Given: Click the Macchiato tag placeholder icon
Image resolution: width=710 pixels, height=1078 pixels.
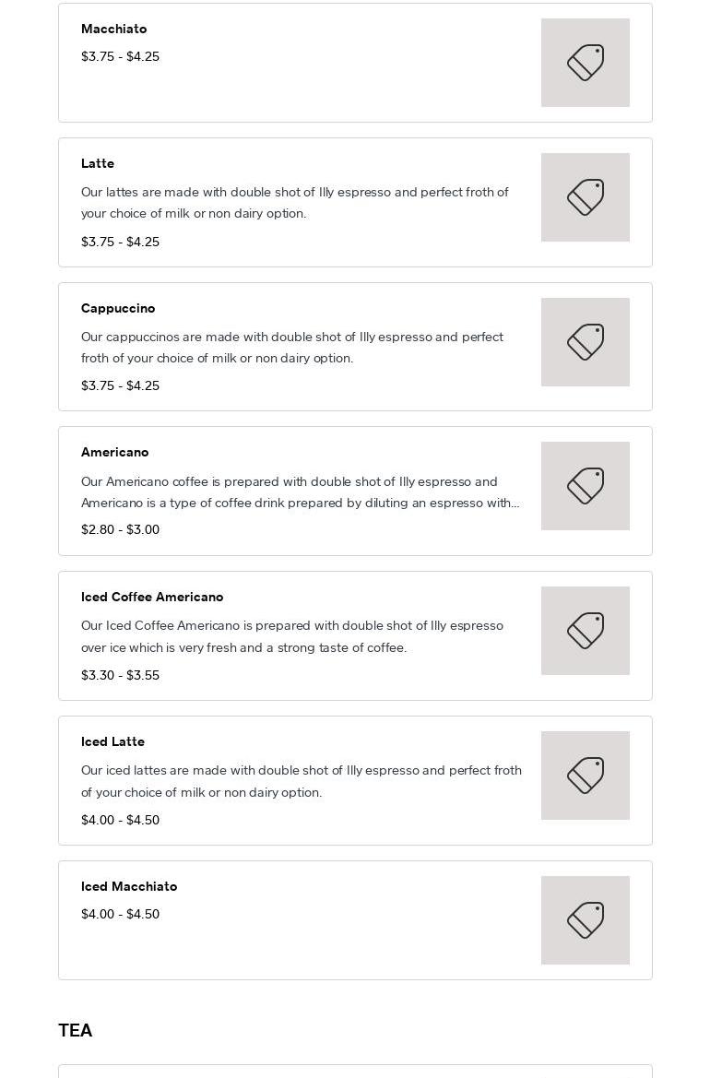Looking at the screenshot, I should (585, 63).
